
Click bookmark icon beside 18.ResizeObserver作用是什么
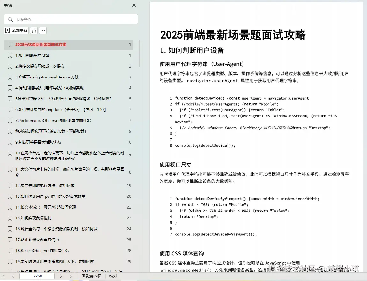point(10,251)
